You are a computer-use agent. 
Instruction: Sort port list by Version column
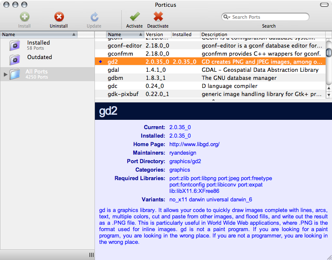(158, 34)
